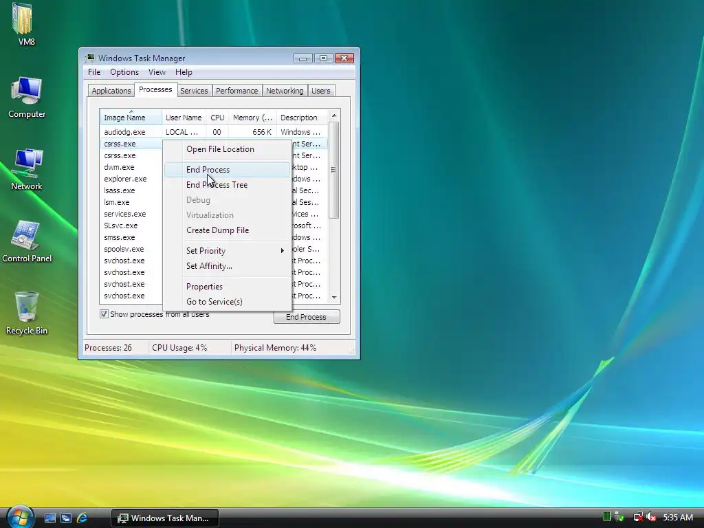704x528 pixels.
Task: Choose End Process in the context menu
Action: pyautogui.click(x=227, y=170)
